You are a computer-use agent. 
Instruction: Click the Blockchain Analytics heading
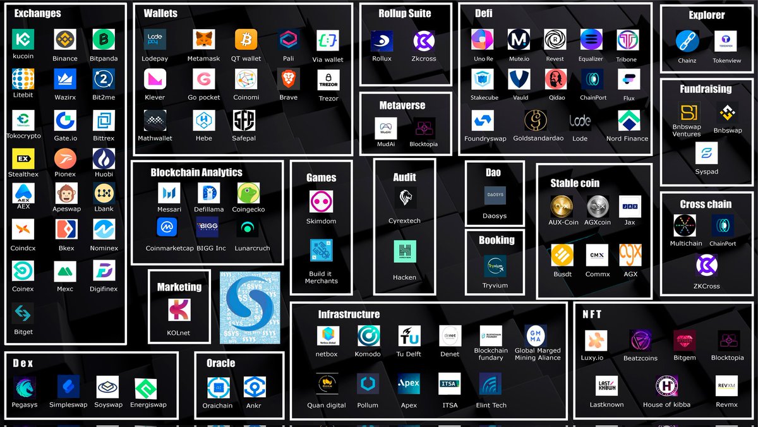point(196,172)
